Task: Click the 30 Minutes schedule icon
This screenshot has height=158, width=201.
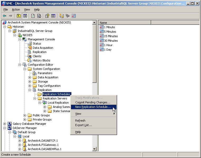Action: pos(102,41)
